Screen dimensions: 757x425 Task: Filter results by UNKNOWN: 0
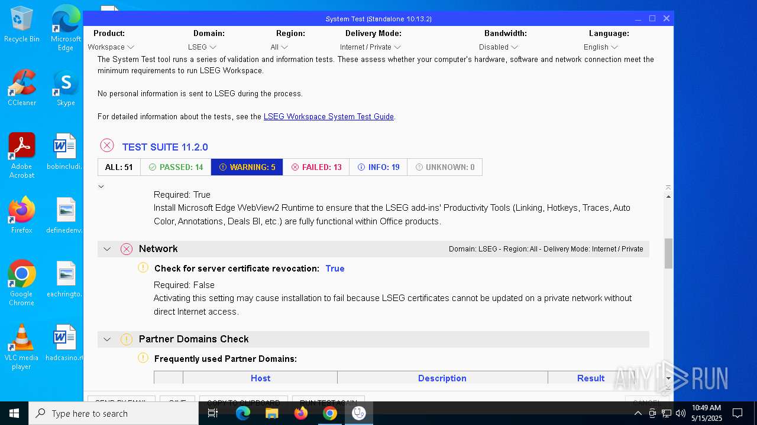(445, 167)
